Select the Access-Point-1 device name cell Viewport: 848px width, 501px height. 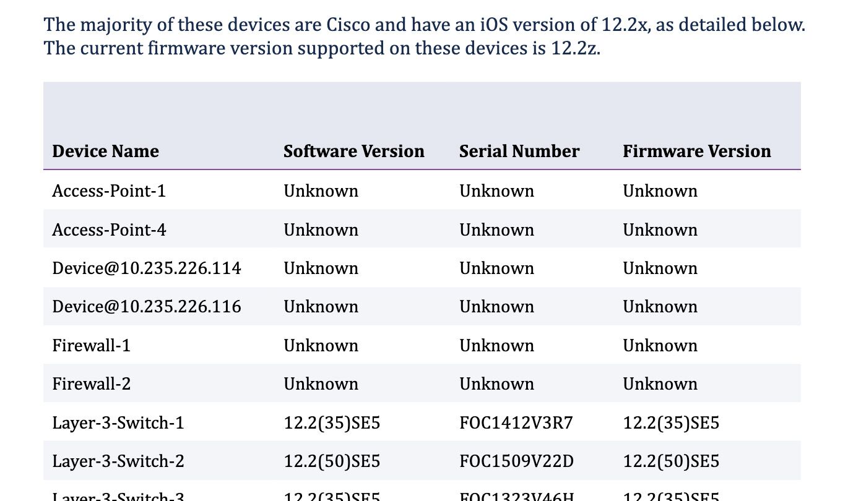point(109,191)
